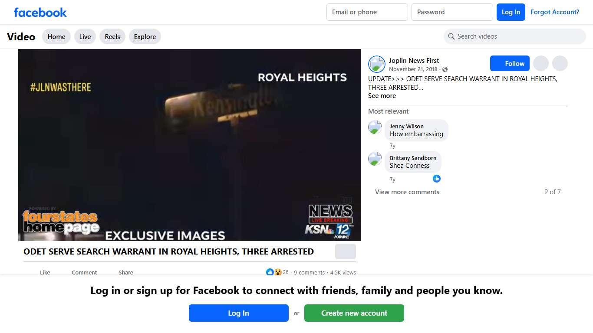Click the globe public-visibility icon
The width and height of the screenshot is (593, 333).
point(445,69)
